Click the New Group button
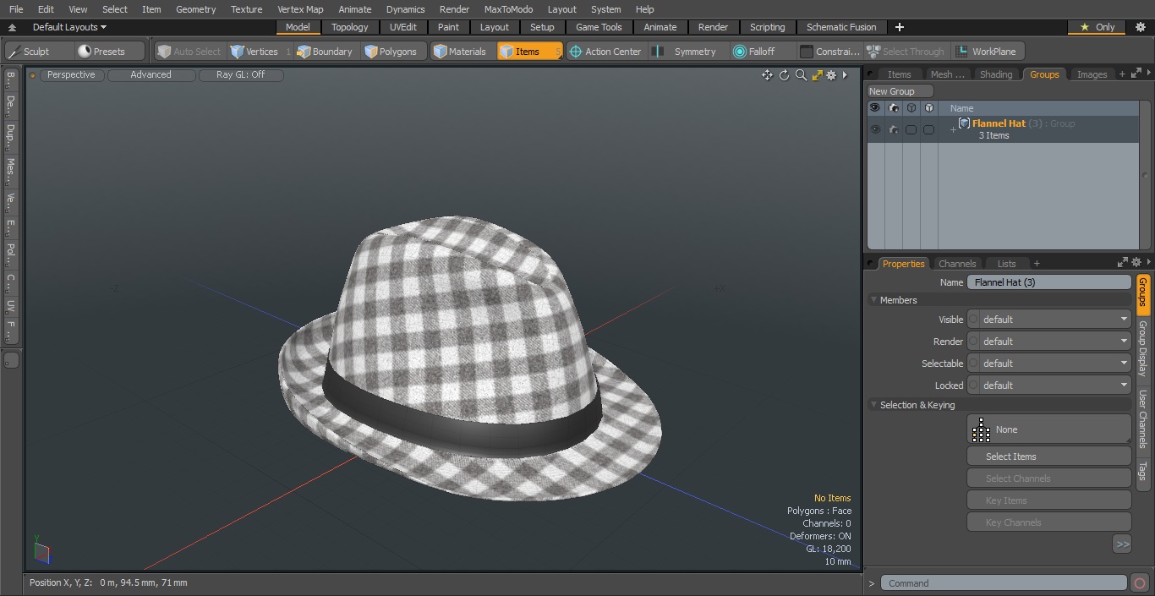The image size is (1155, 596). [900, 91]
